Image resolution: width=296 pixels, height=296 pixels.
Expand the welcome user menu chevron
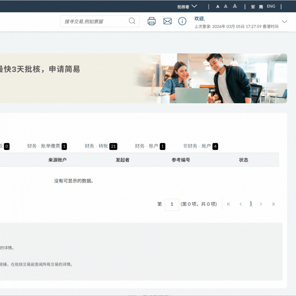284,22
